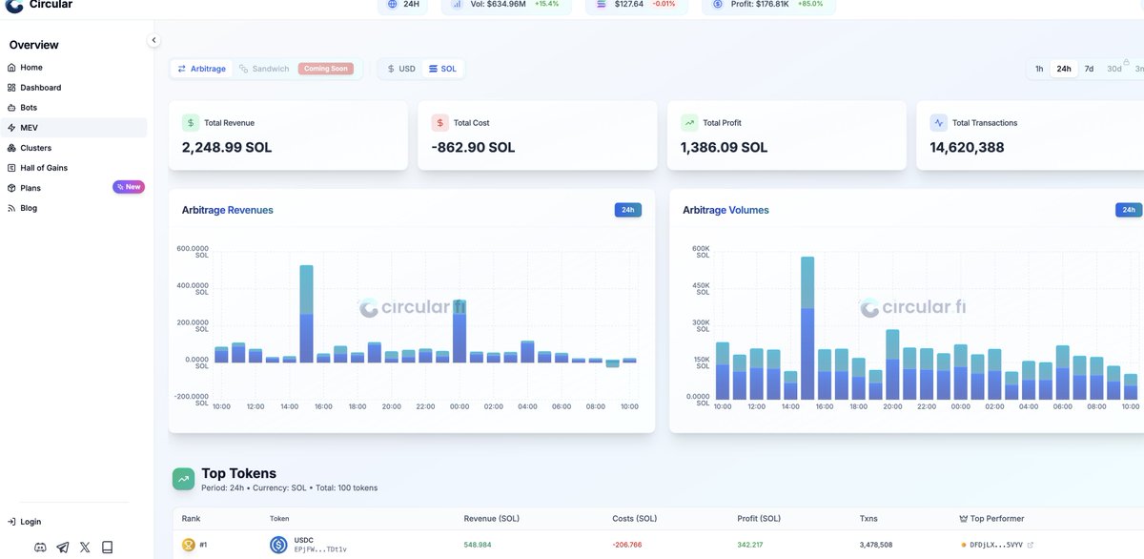Open the X social icon

(85, 548)
